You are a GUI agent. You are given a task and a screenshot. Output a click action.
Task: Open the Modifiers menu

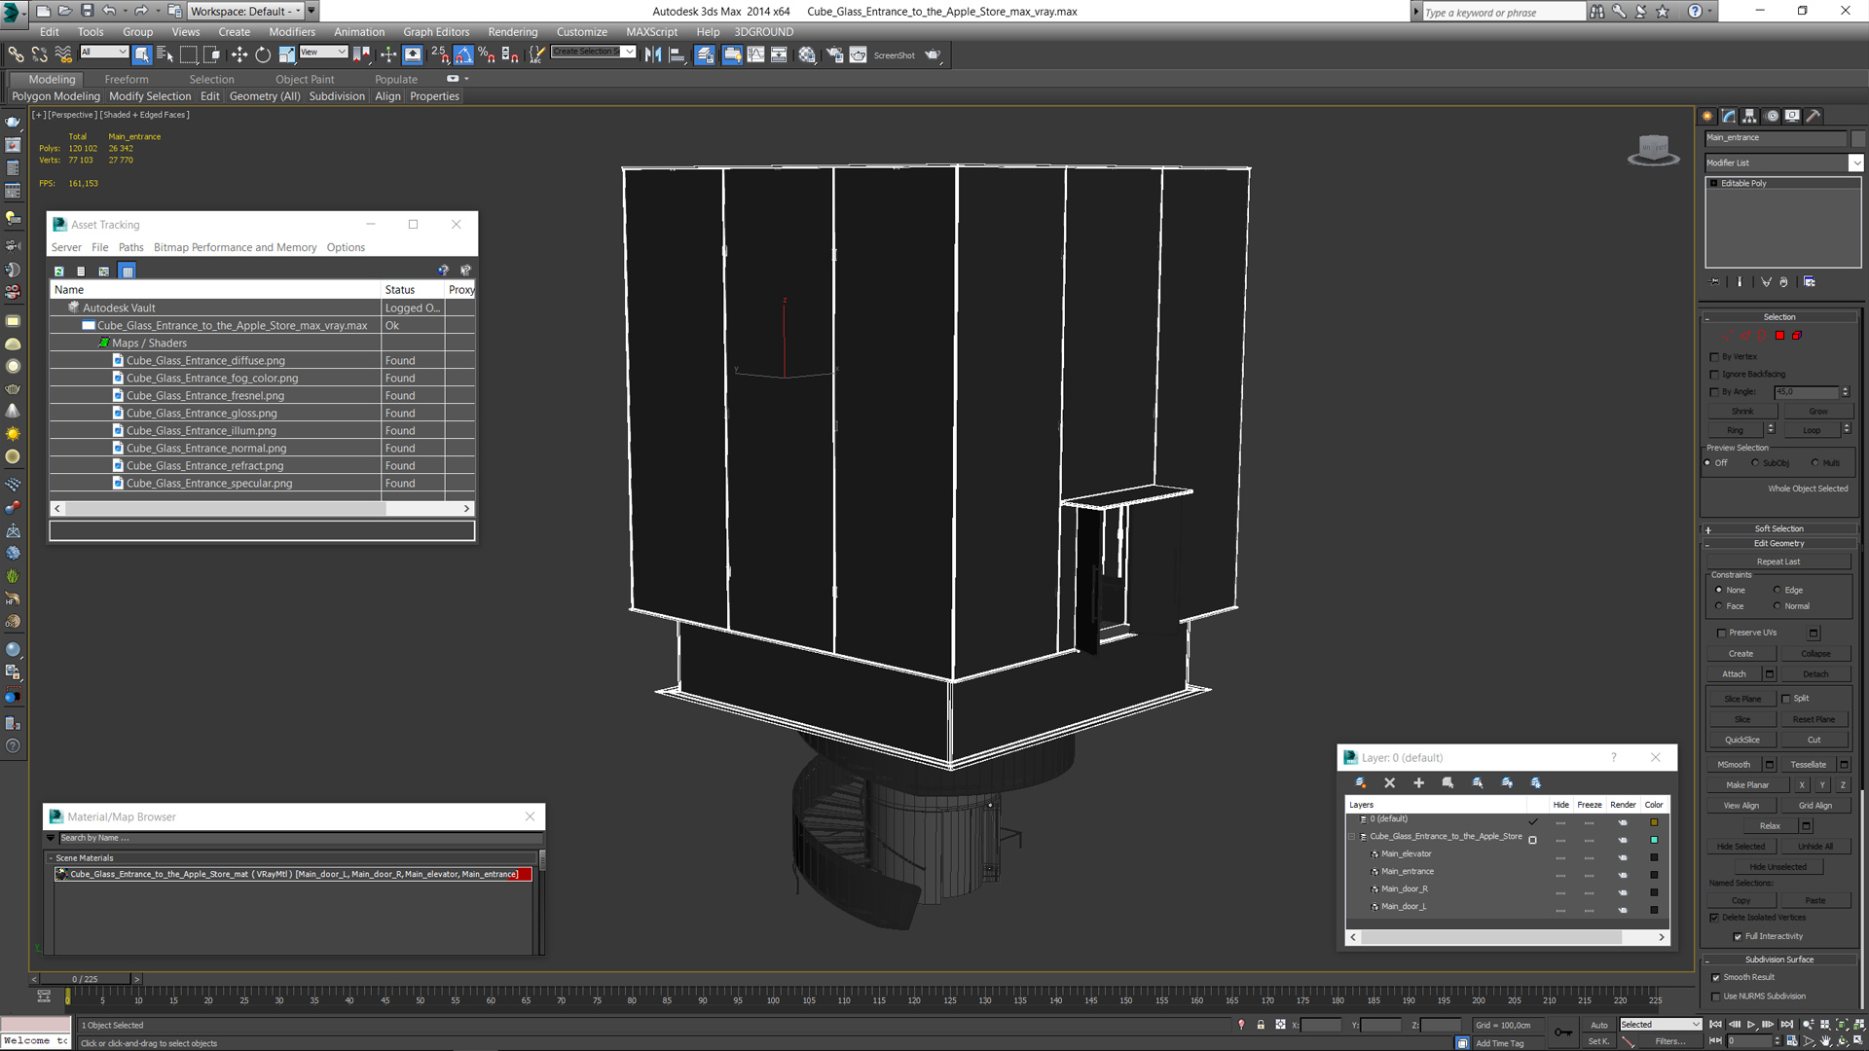(x=291, y=32)
